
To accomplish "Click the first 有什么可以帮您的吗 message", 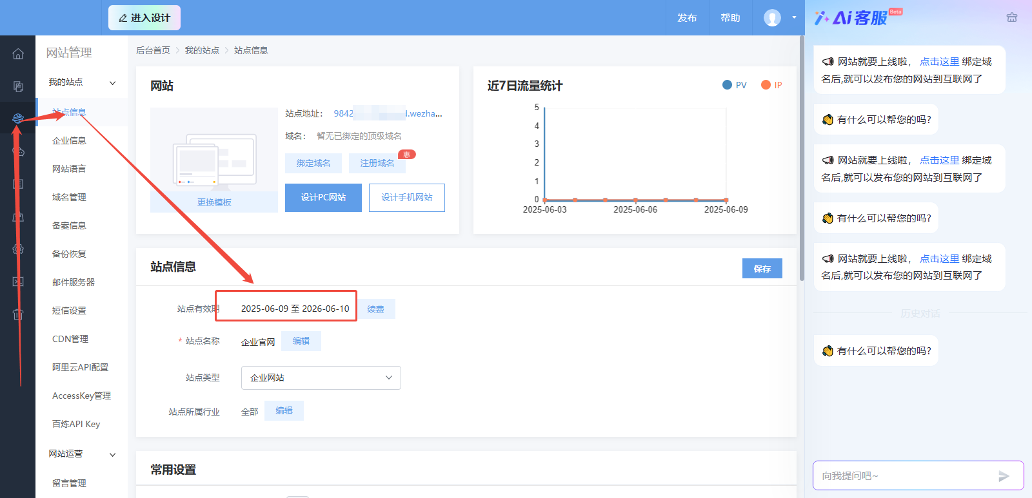I will pyautogui.click(x=876, y=120).
